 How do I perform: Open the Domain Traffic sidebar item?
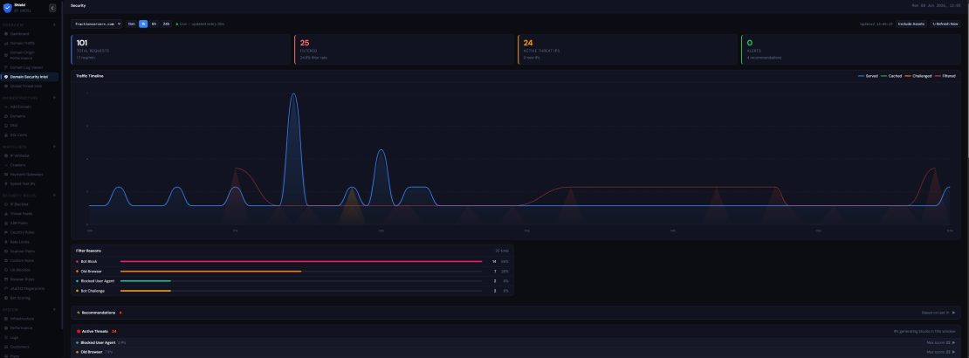[x=22, y=44]
